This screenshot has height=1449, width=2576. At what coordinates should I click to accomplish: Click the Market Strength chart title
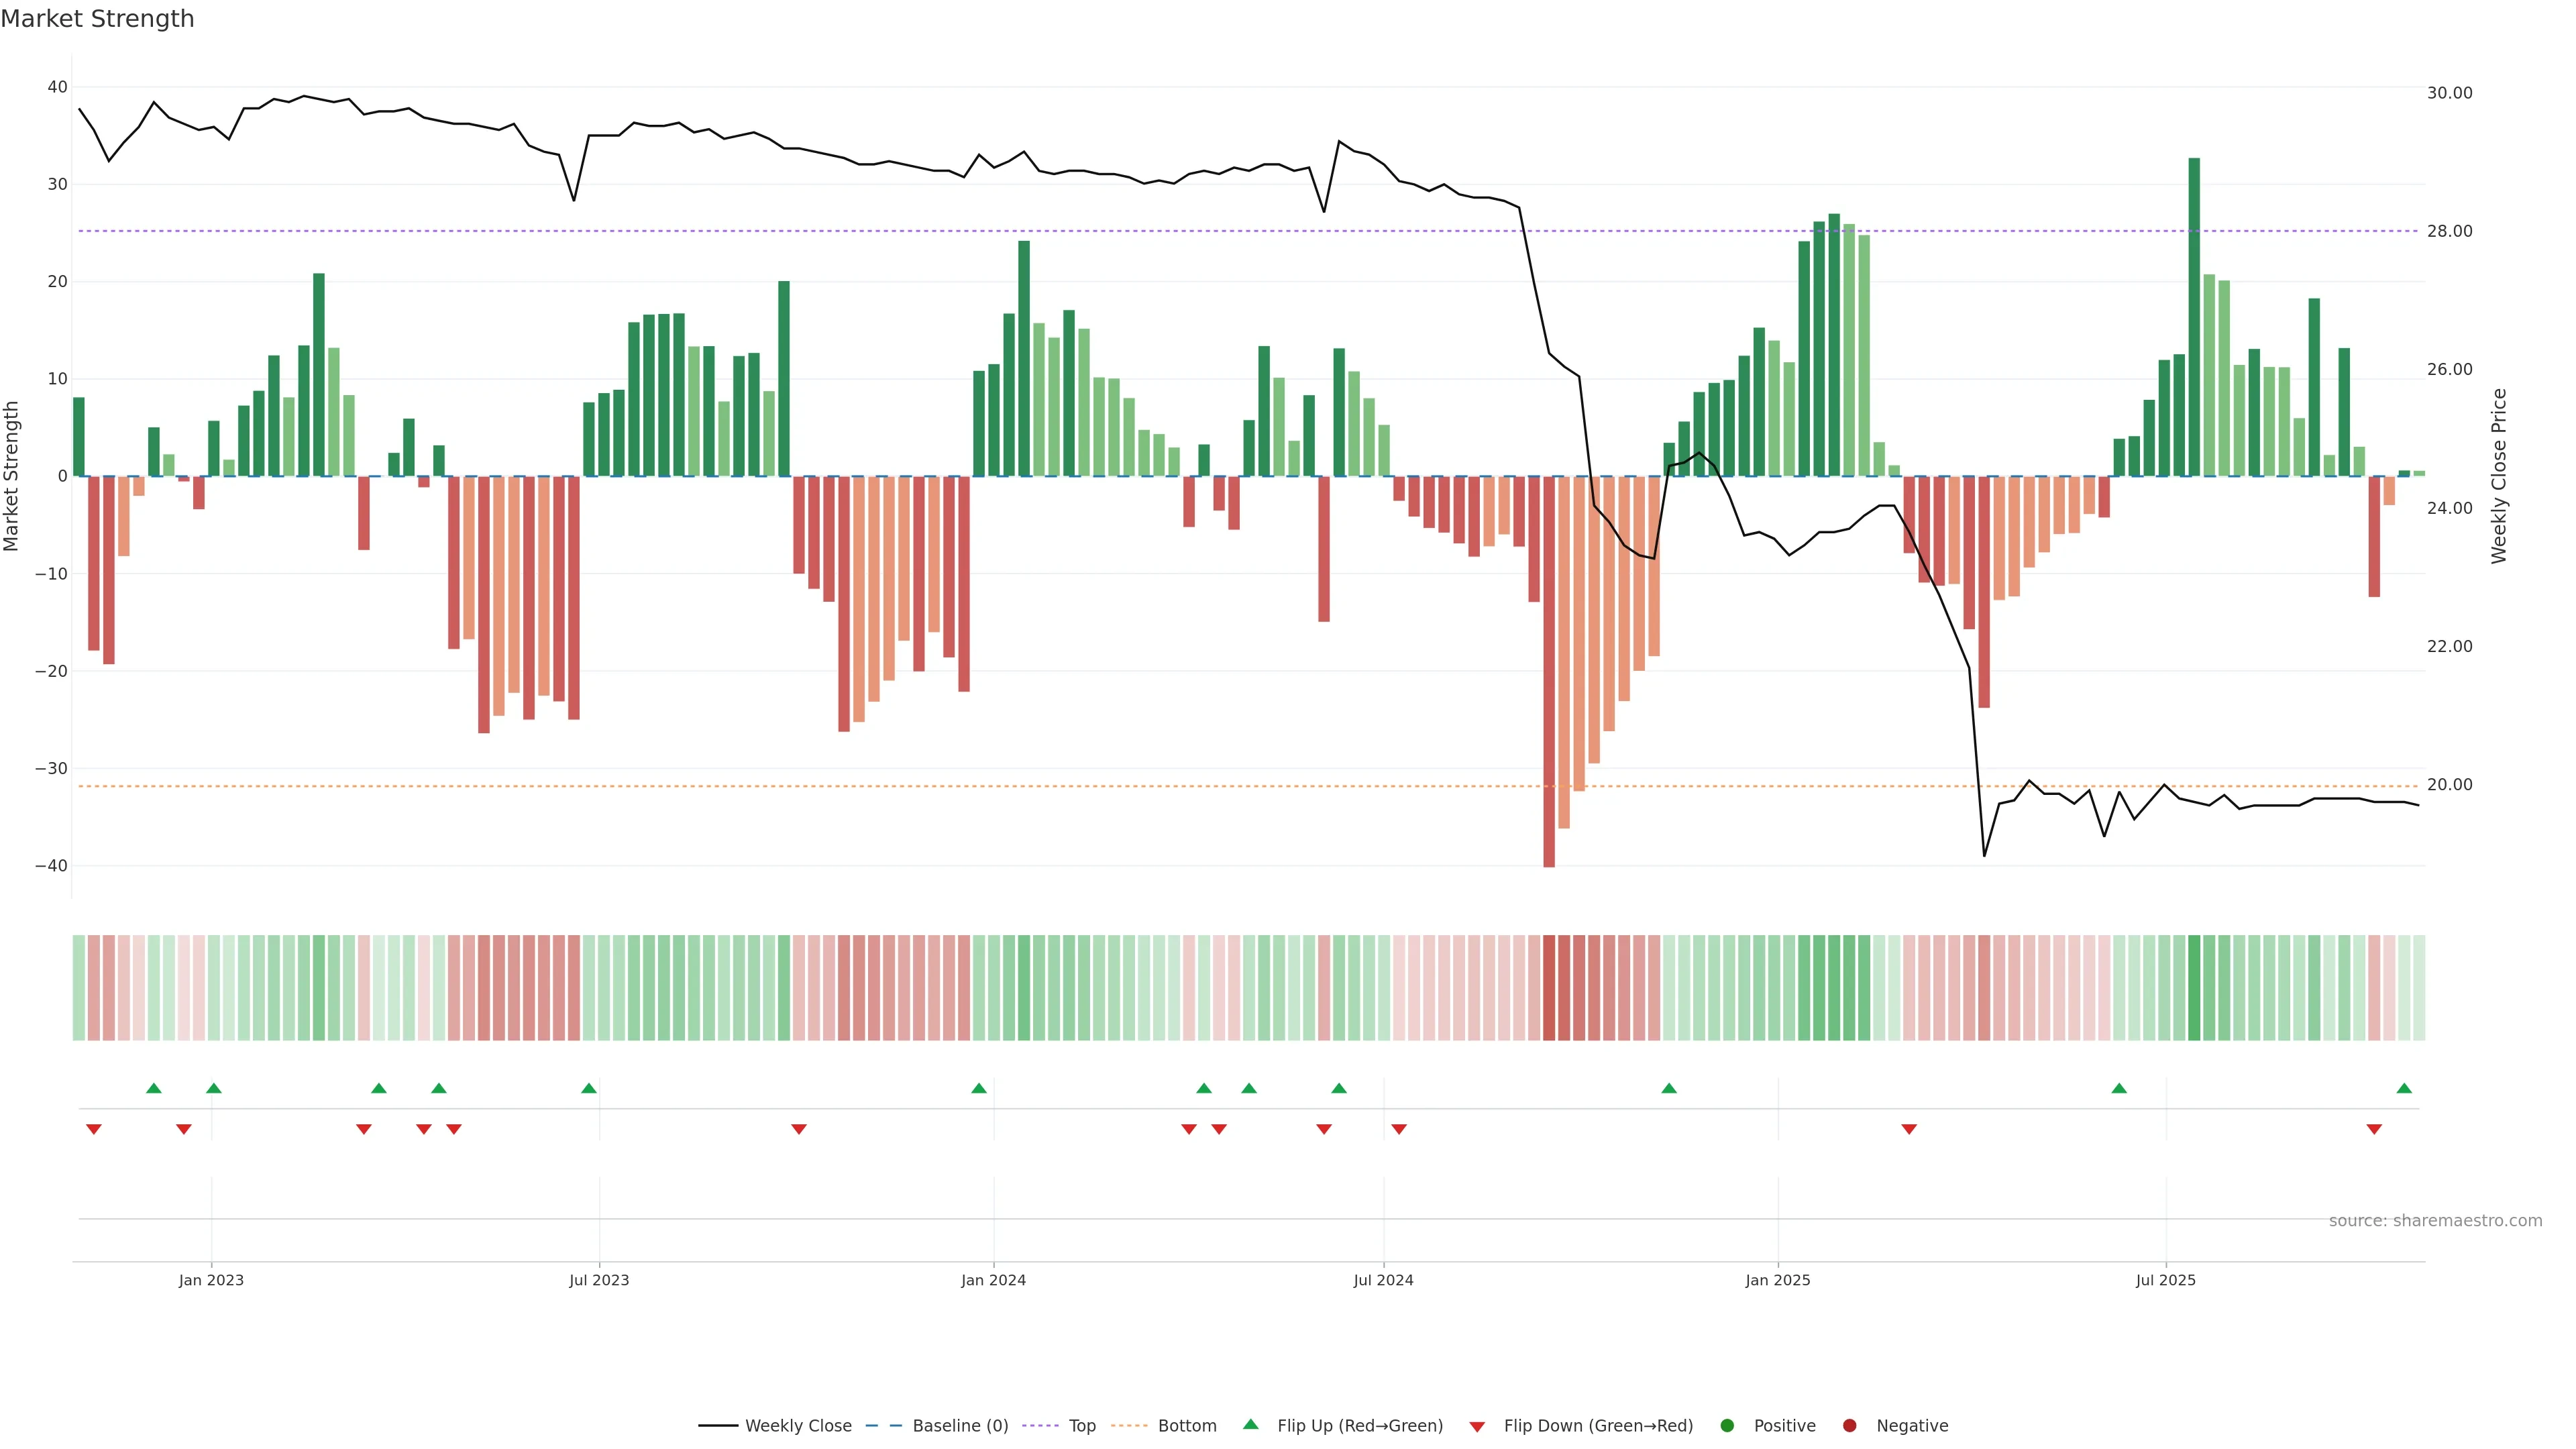pos(97,19)
